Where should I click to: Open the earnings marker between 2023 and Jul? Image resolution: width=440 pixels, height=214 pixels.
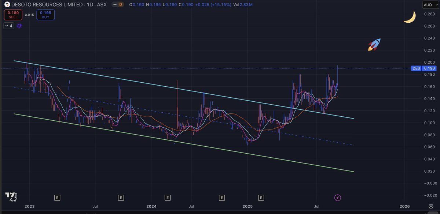coord(57,198)
